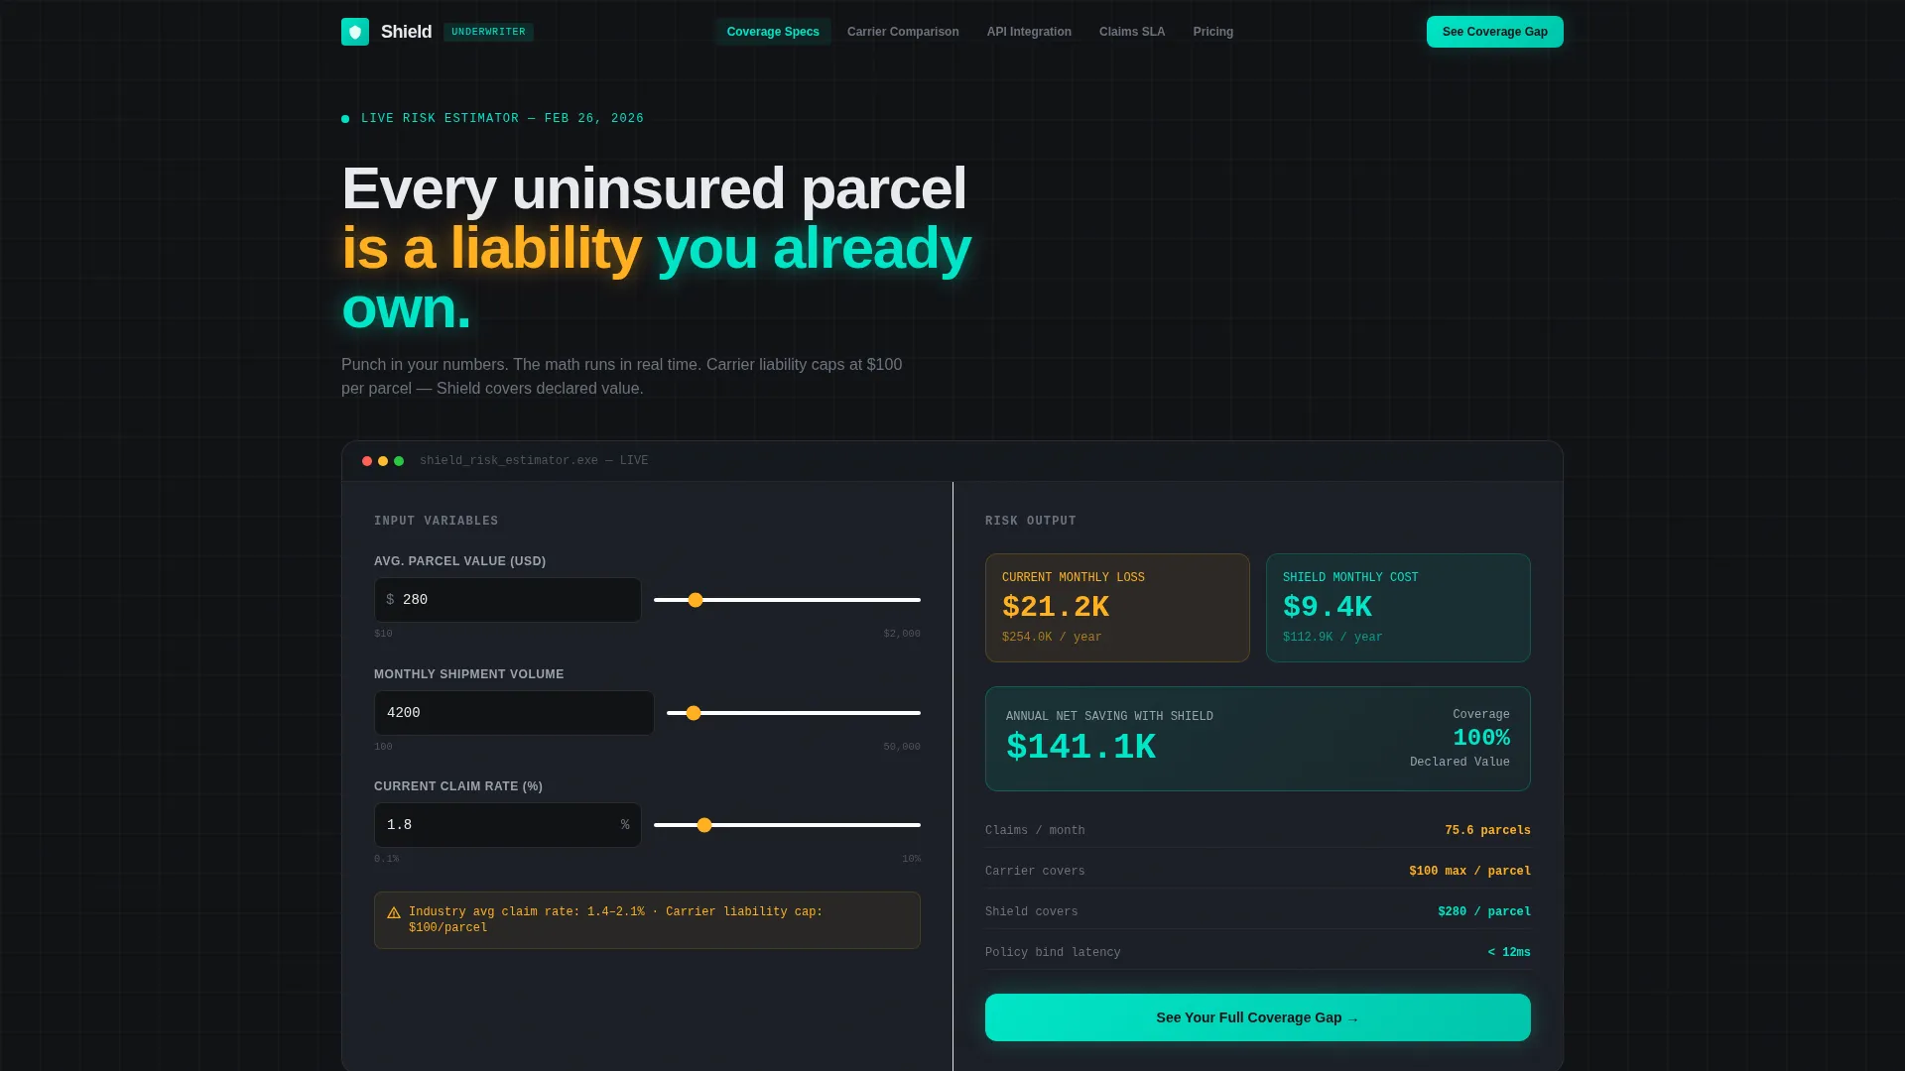Viewport: 1905px width, 1071px height.
Task: Click the RISK OUTPUT heading
Action: (1031, 522)
